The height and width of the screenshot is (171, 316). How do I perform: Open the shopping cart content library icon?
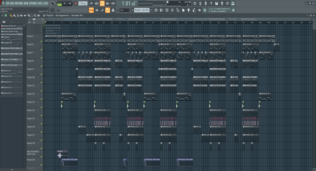tap(205, 10)
